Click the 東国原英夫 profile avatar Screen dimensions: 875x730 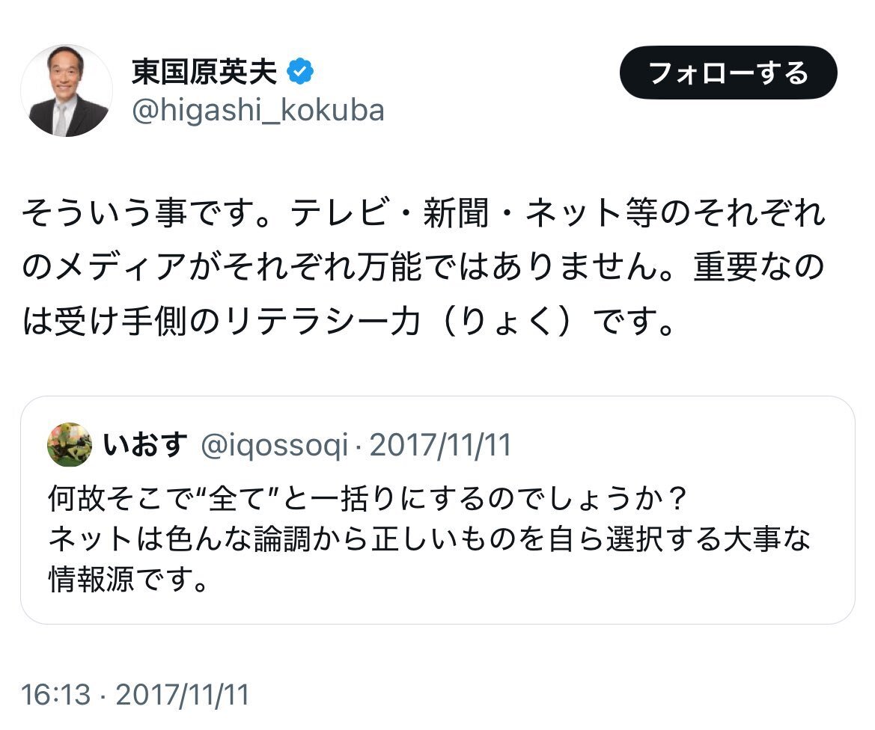67,91
